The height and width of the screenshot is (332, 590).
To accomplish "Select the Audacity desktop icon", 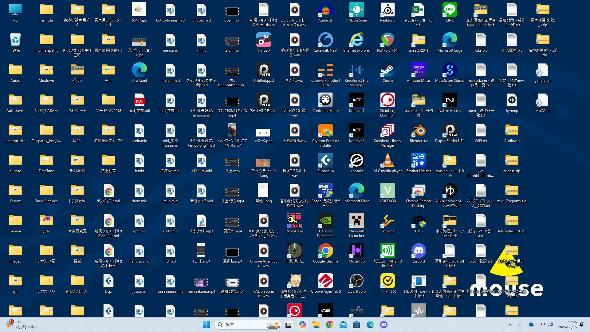I will pos(325,12).
